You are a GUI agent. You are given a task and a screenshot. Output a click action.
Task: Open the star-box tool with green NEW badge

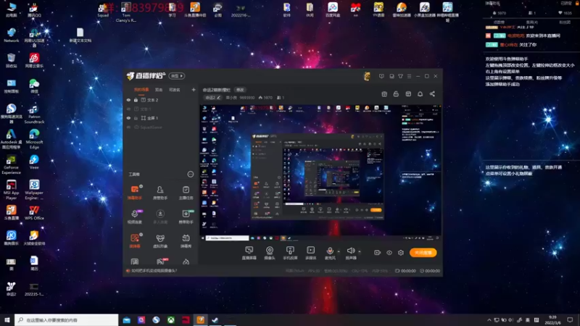tap(186, 217)
